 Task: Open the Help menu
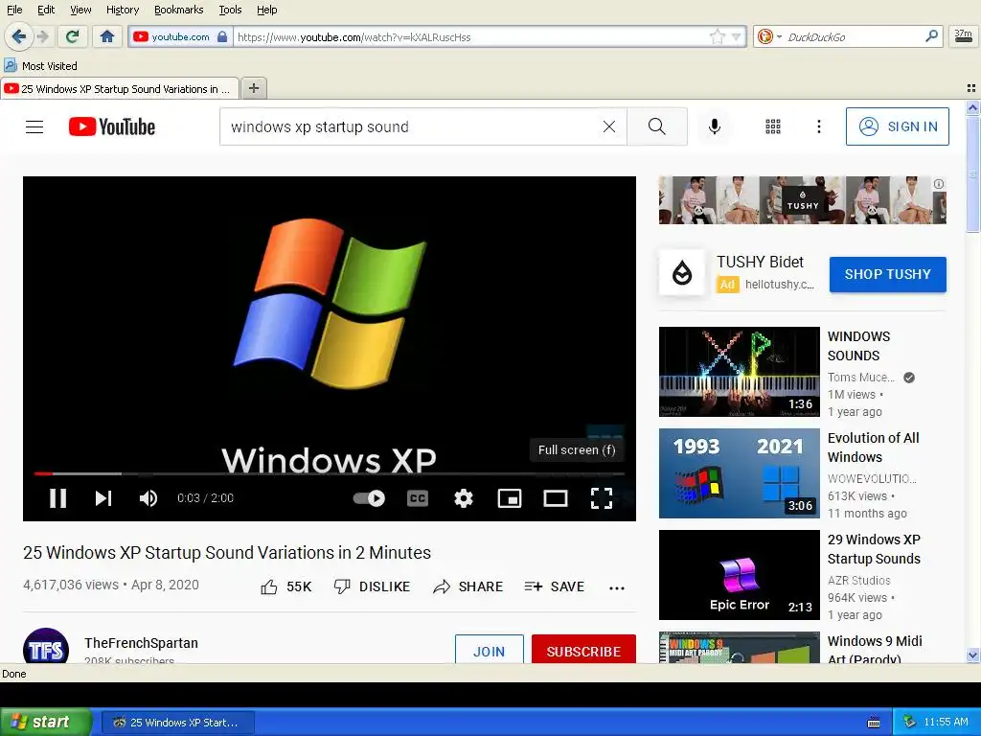pos(266,10)
